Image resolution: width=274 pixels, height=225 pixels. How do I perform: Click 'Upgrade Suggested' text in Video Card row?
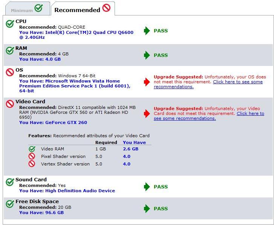[x=178, y=109]
